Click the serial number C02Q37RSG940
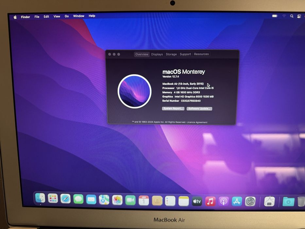 (191, 101)
